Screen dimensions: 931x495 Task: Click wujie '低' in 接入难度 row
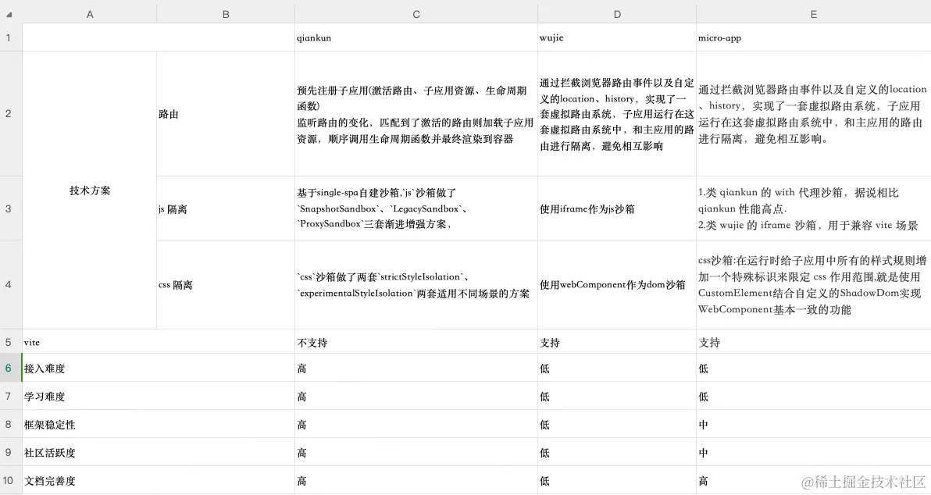[x=617, y=368]
